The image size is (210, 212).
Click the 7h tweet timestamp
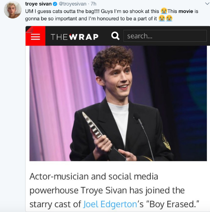[94, 4]
